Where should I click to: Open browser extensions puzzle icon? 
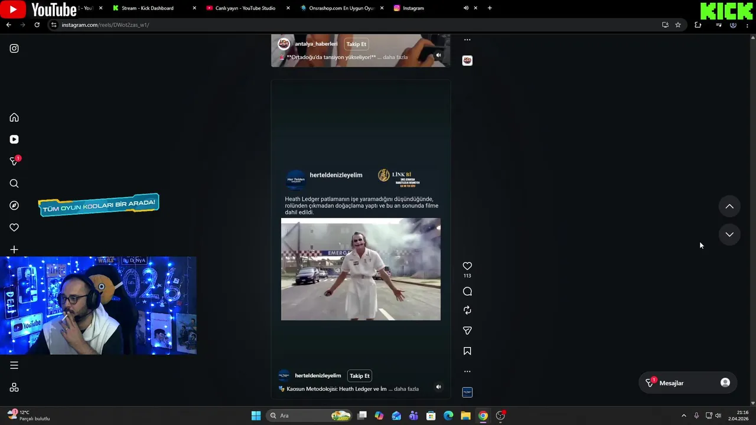tap(698, 25)
